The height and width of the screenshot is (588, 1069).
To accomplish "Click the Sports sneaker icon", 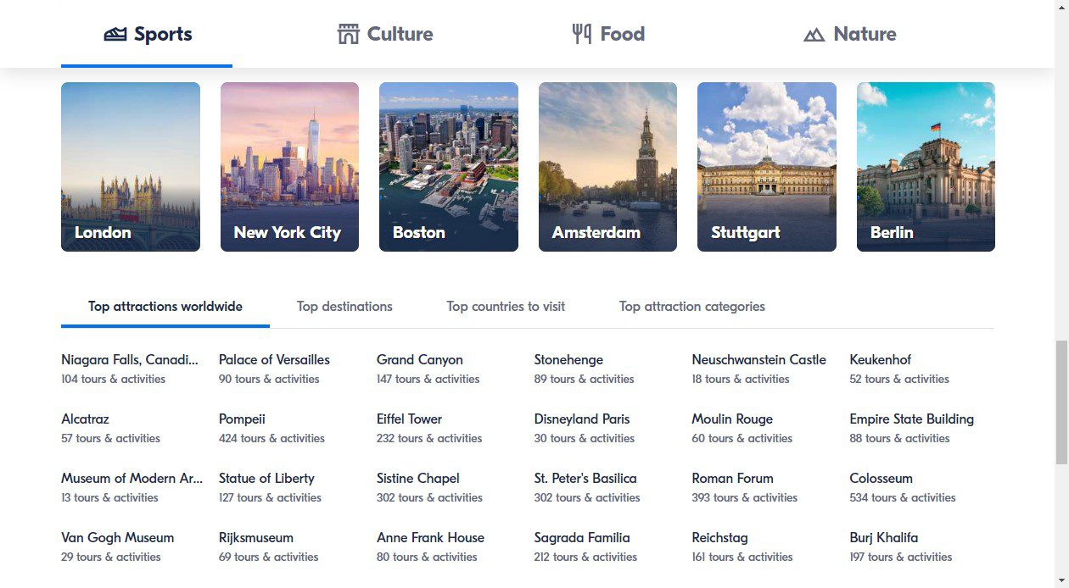I will (115, 35).
